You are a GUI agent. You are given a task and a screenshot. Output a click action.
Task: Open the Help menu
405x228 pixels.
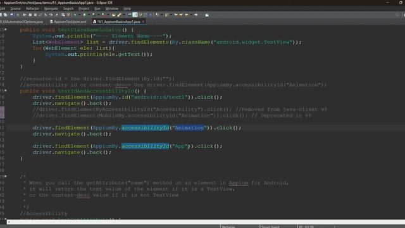[127, 8]
